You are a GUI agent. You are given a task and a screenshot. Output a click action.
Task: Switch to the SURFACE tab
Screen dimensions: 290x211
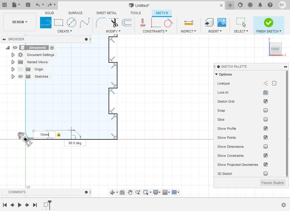pyautogui.click(x=76, y=13)
